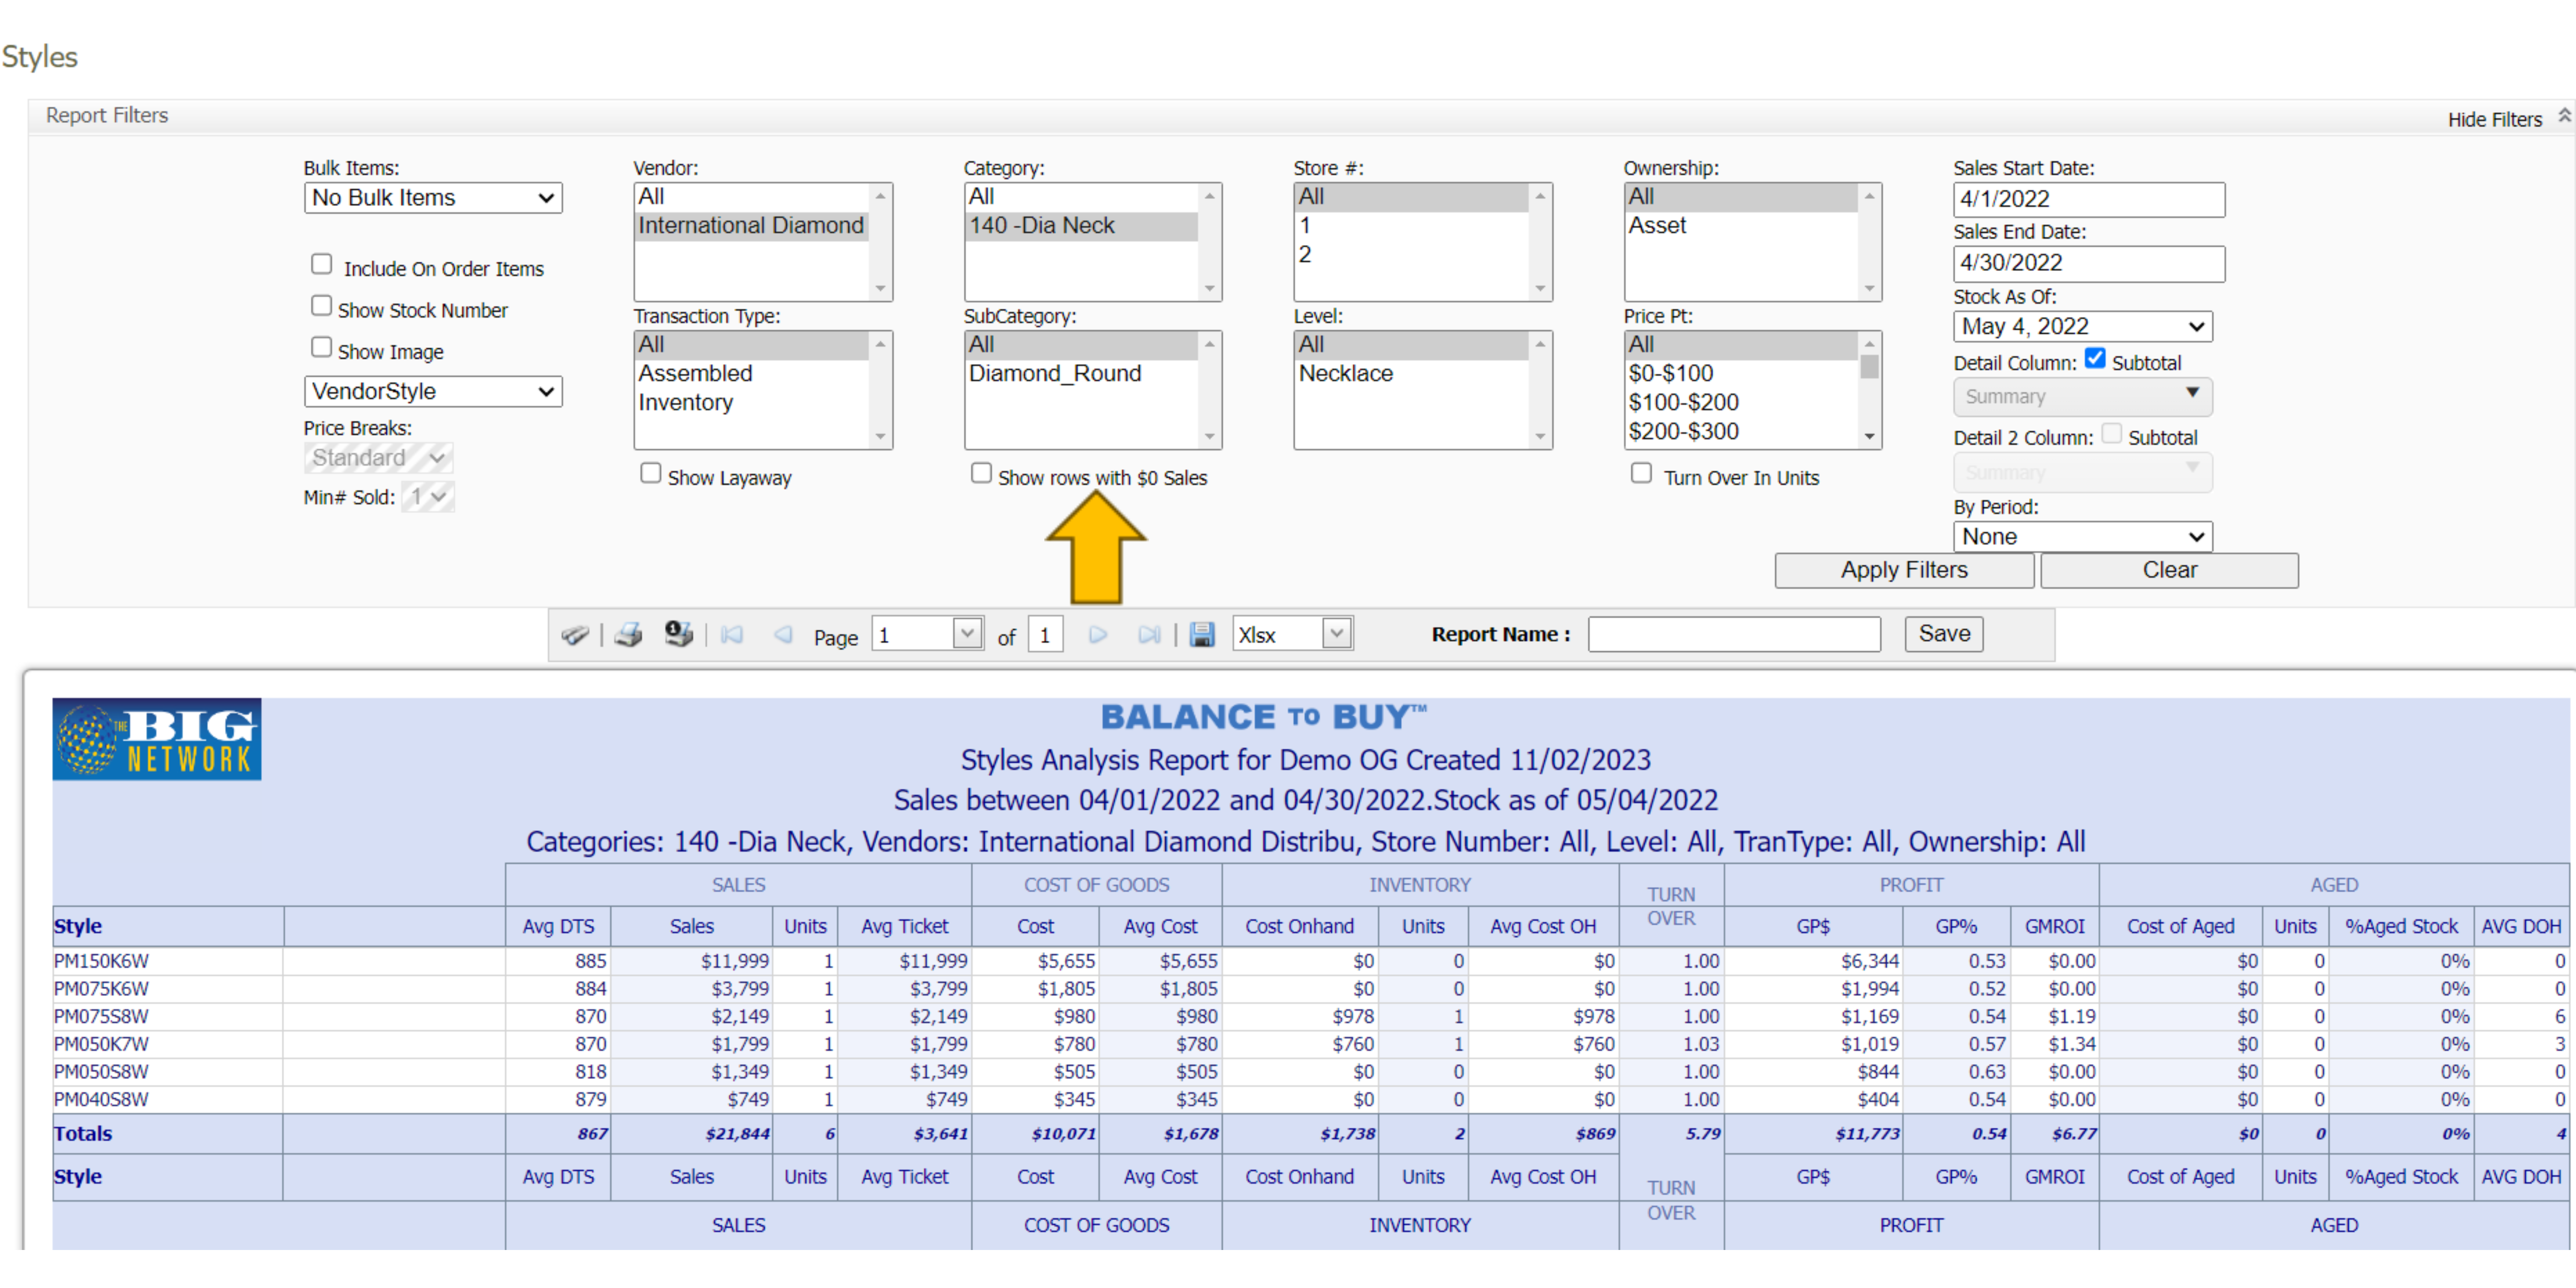The width and height of the screenshot is (2576, 1288).
Task: Enable Show Image option
Action: point(321,347)
